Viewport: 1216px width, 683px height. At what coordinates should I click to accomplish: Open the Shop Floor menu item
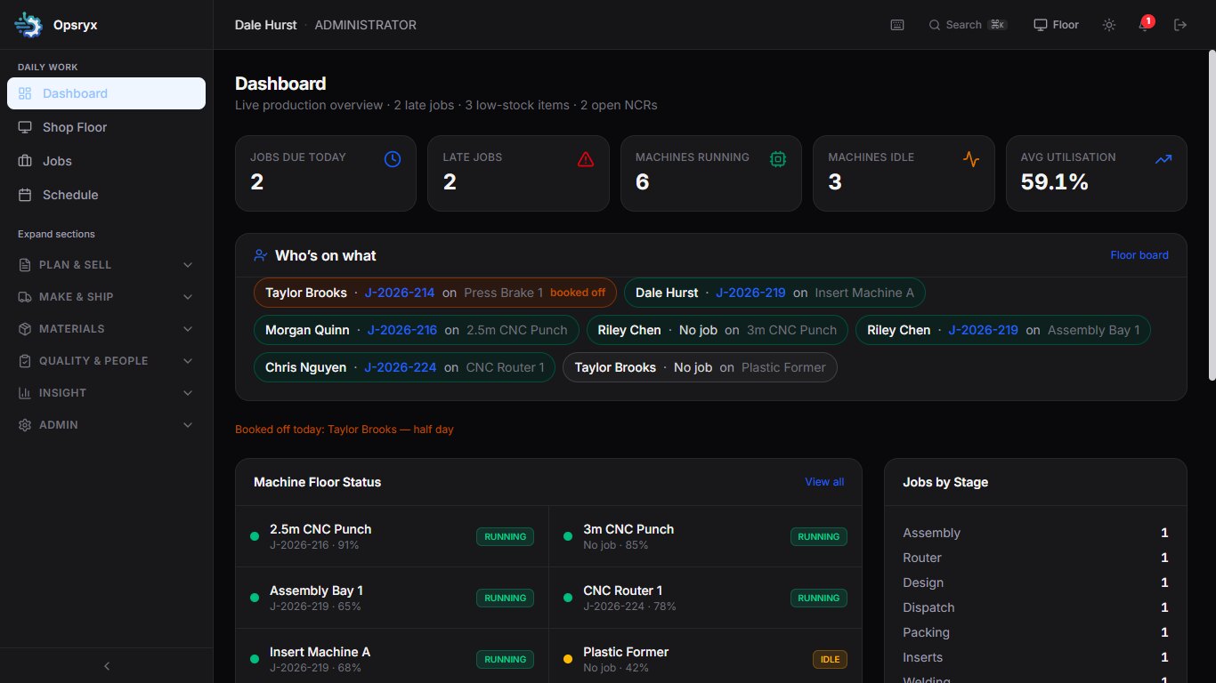[x=106, y=127]
